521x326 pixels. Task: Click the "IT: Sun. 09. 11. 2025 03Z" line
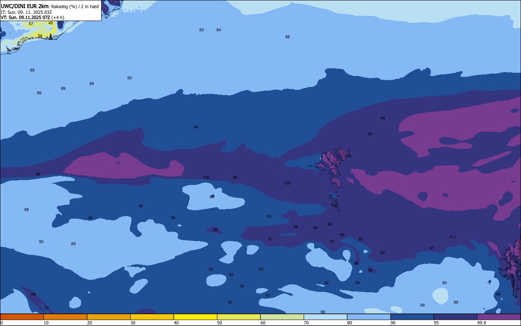point(26,12)
